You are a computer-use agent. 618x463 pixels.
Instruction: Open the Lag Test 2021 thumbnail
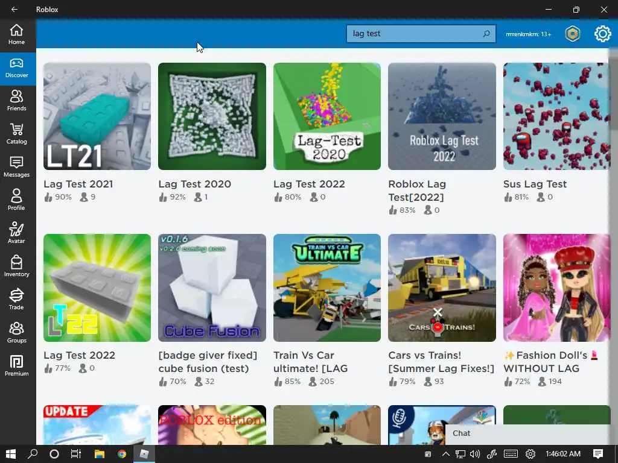click(x=97, y=116)
